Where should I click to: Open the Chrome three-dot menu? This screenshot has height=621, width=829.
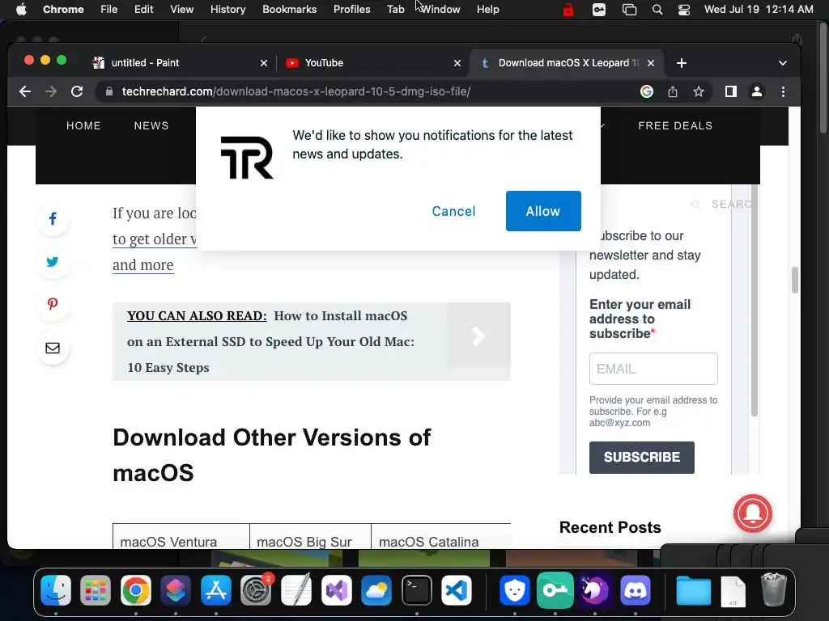point(783,91)
